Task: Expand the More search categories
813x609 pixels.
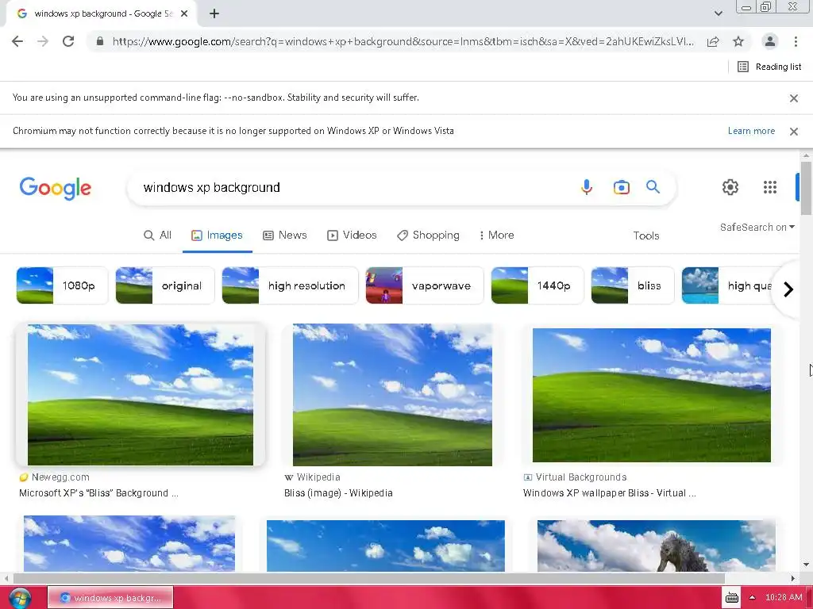Action: click(496, 235)
